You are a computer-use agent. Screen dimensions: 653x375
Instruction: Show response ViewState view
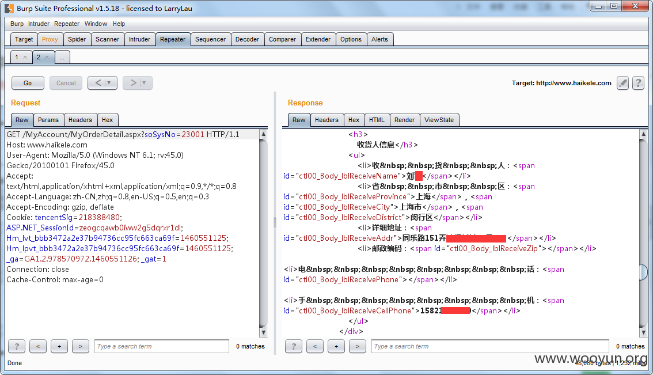pos(439,120)
